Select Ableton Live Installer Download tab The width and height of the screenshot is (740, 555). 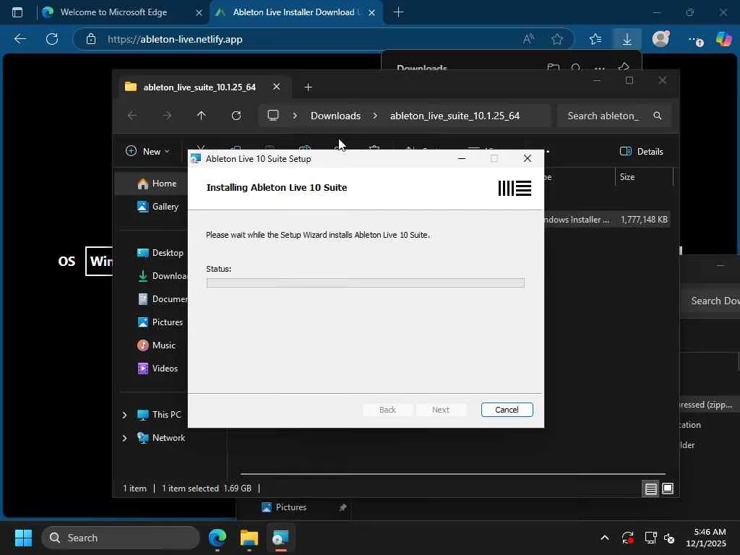[x=293, y=12]
